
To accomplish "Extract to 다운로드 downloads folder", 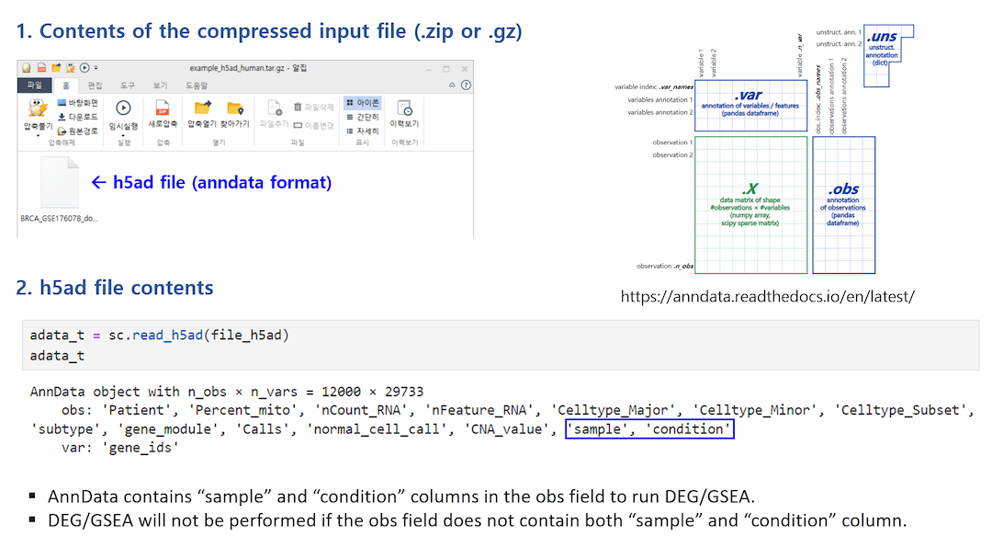I will pos(78,117).
